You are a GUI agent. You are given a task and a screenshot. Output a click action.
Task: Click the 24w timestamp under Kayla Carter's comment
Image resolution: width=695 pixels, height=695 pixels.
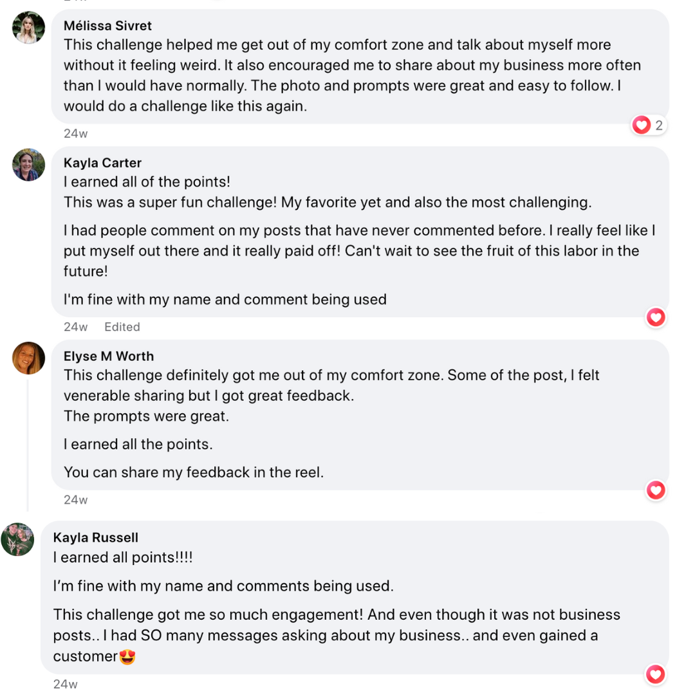click(75, 327)
